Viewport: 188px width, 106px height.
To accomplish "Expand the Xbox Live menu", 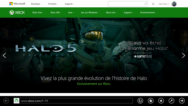I will pos(112,12).
